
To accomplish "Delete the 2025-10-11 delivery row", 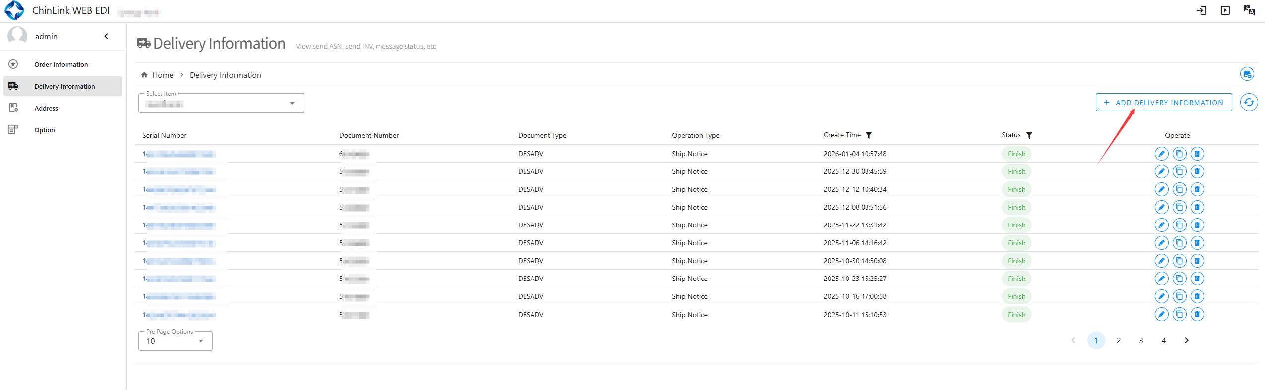I will pos(1197,314).
